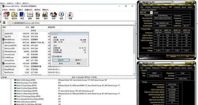Expand the WinRAR address path dropdown
Screen dimensions: 198x105
click(x=134, y=23)
